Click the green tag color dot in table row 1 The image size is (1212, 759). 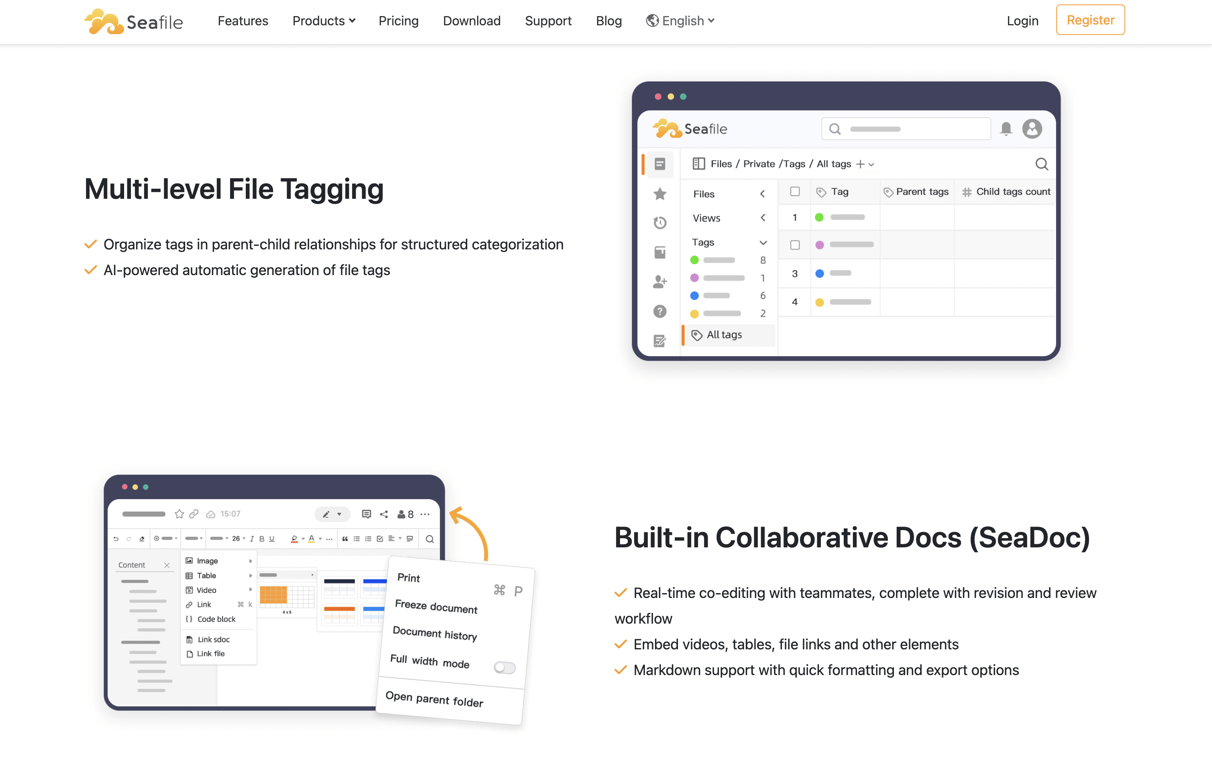(819, 217)
